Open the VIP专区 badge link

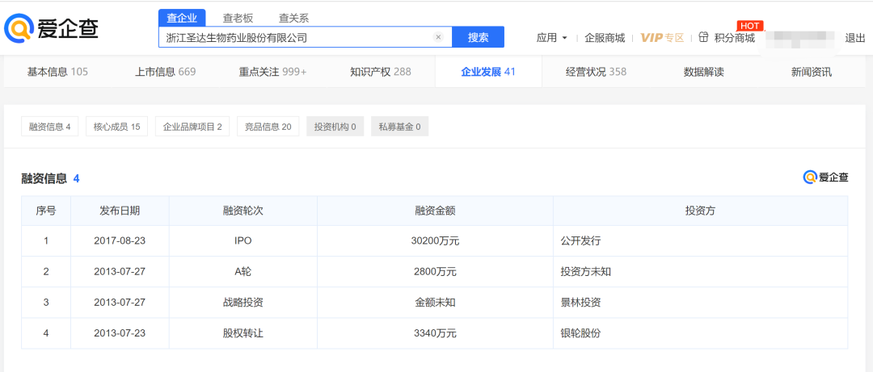(x=662, y=37)
